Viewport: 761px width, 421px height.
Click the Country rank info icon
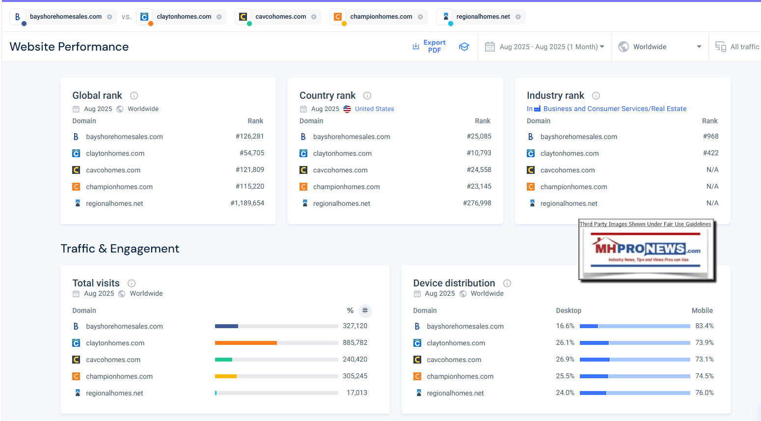(367, 96)
